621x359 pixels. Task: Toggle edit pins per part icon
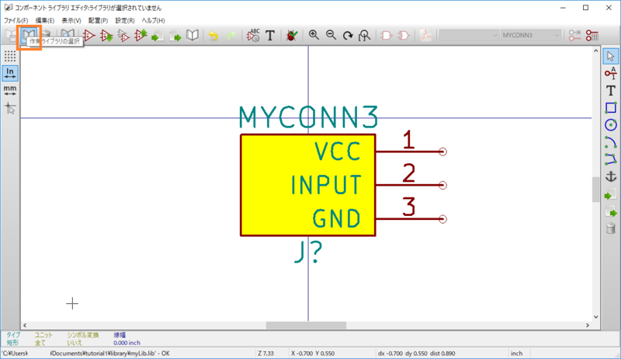574,35
